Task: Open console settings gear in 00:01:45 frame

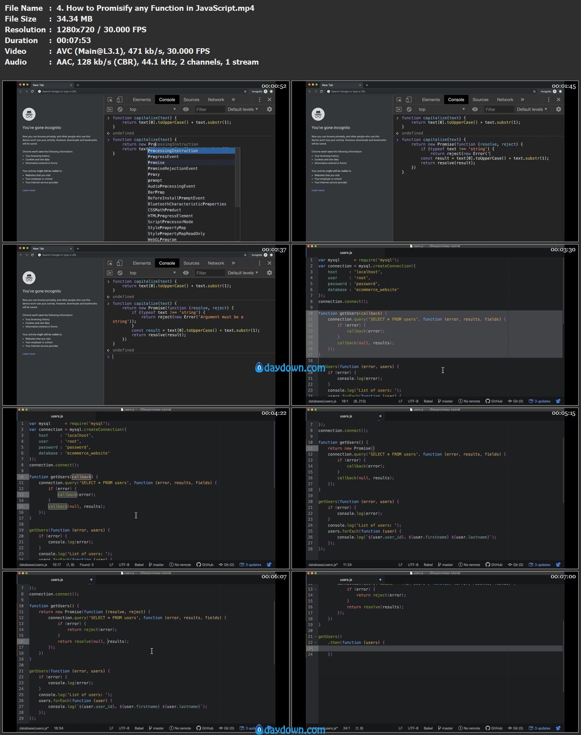Action: tap(559, 109)
